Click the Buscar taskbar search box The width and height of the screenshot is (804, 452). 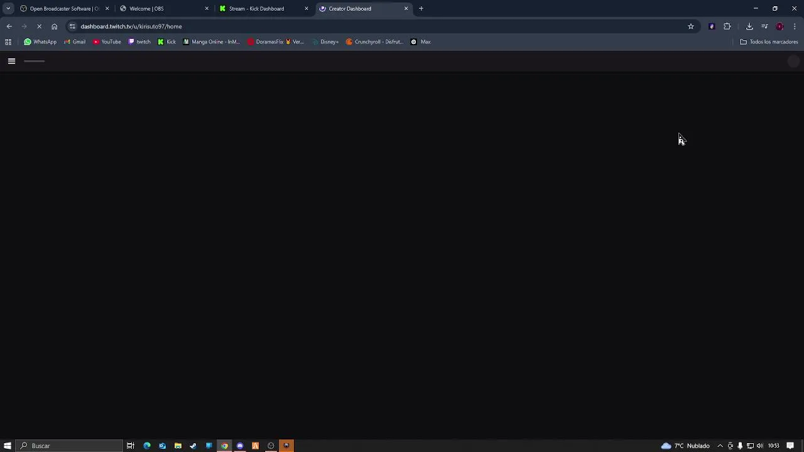(x=69, y=446)
